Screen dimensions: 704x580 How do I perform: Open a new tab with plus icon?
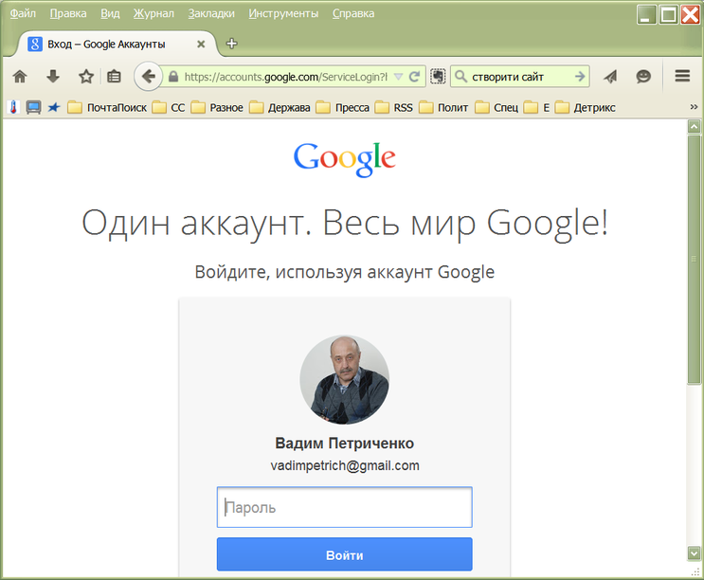[232, 44]
